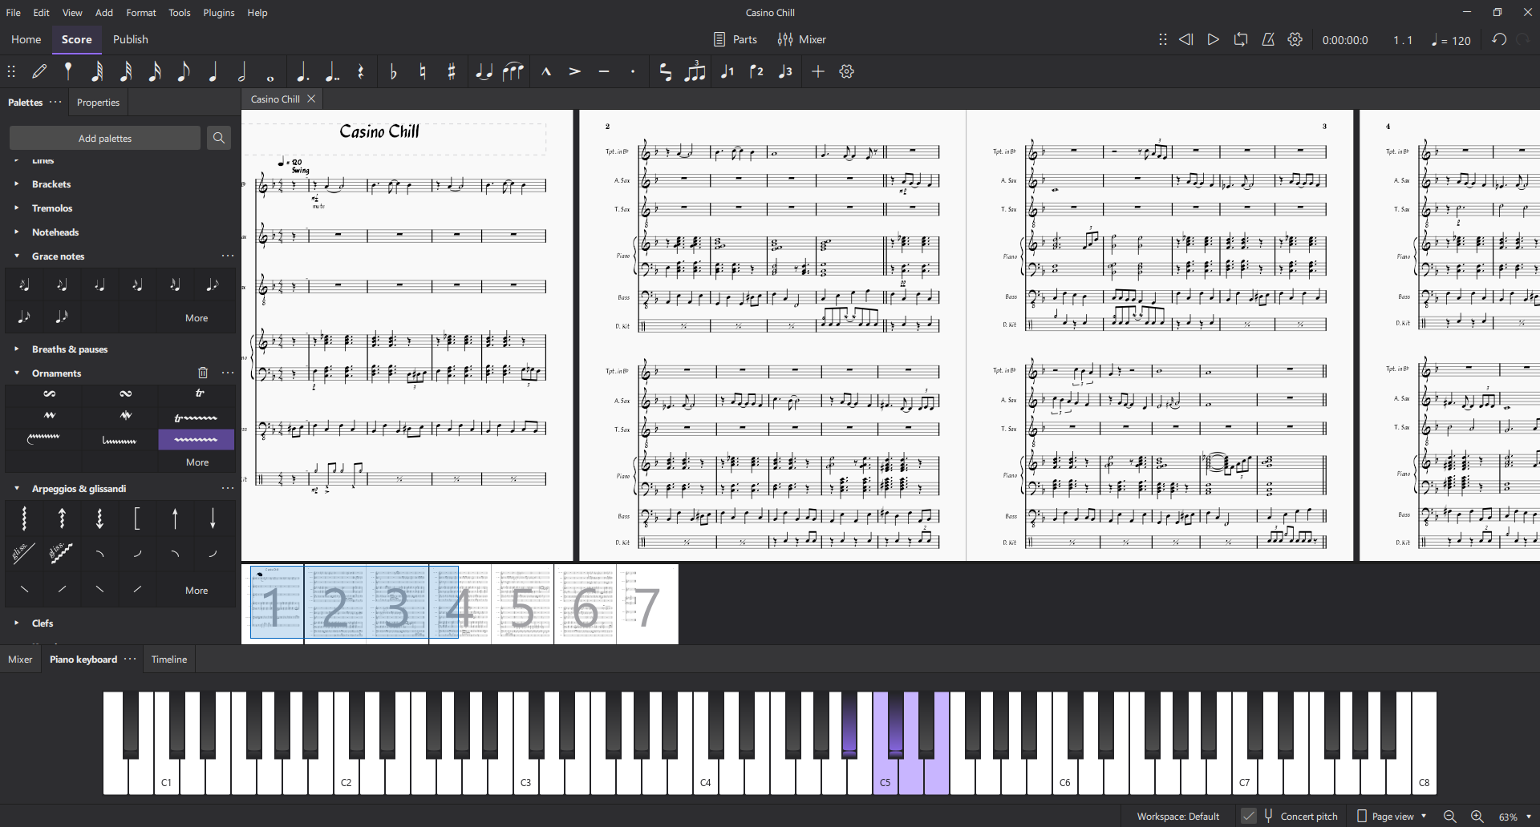Screen dimensions: 1540x827
Task: Open playback settings gear
Action: [1295, 39]
